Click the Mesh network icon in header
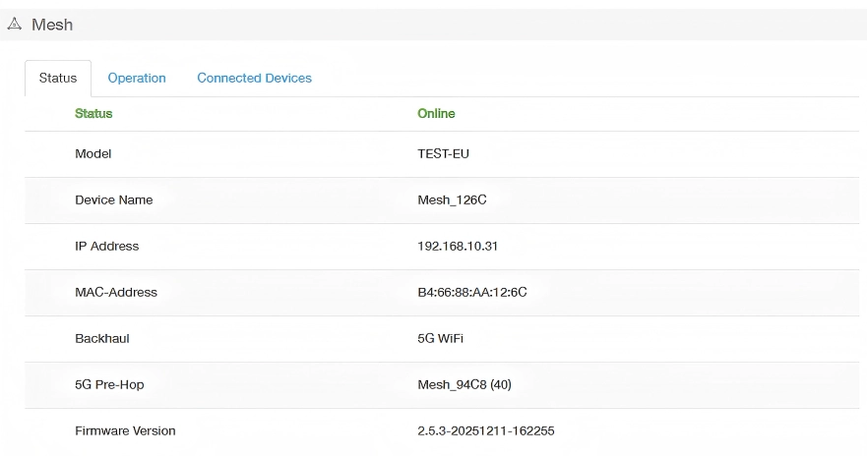Screen dimensions: 867x456 (14, 25)
